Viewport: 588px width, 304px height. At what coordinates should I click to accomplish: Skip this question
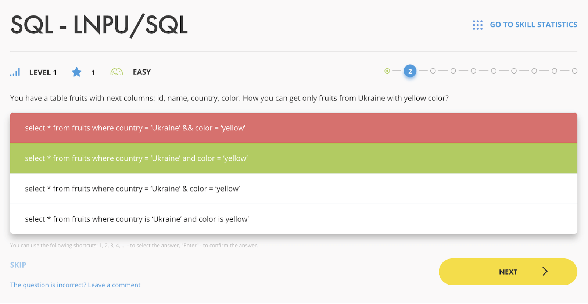pos(18,265)
